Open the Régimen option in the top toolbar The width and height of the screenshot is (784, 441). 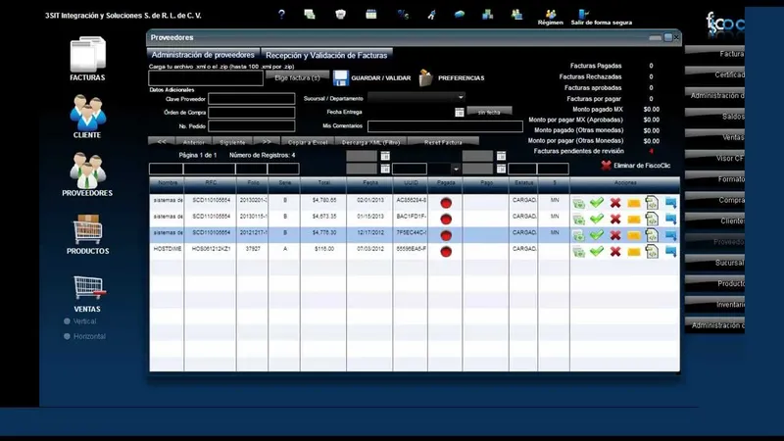[550, 18]
